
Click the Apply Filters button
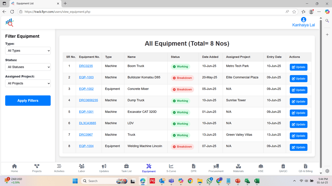[28, 100]
